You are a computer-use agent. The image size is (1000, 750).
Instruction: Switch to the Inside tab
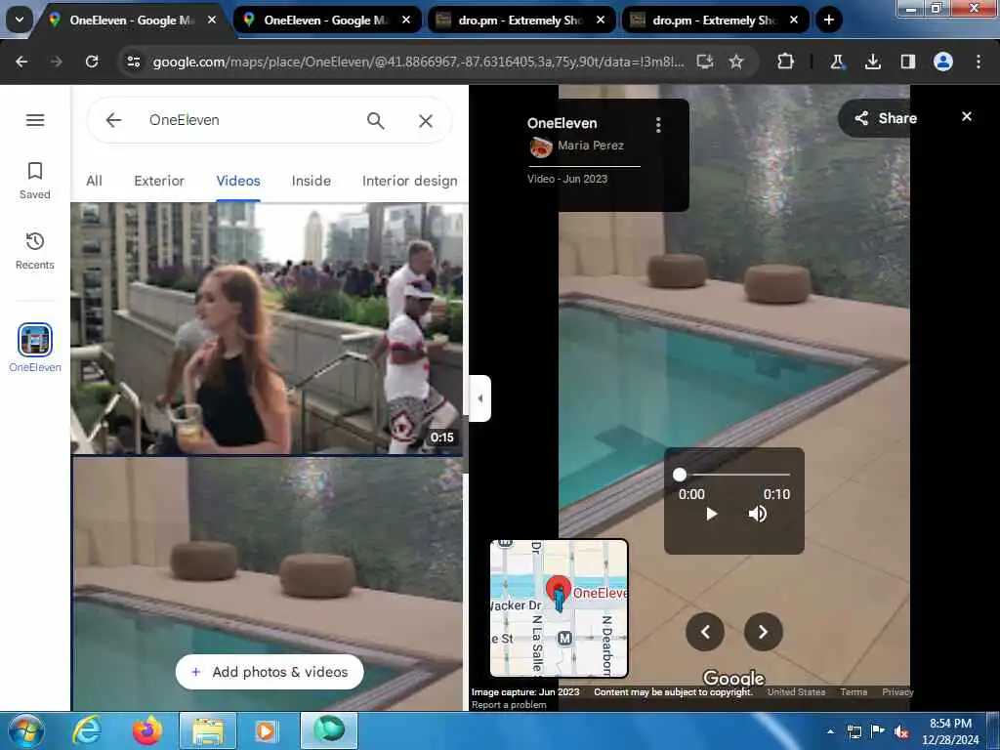pos(312,181)
